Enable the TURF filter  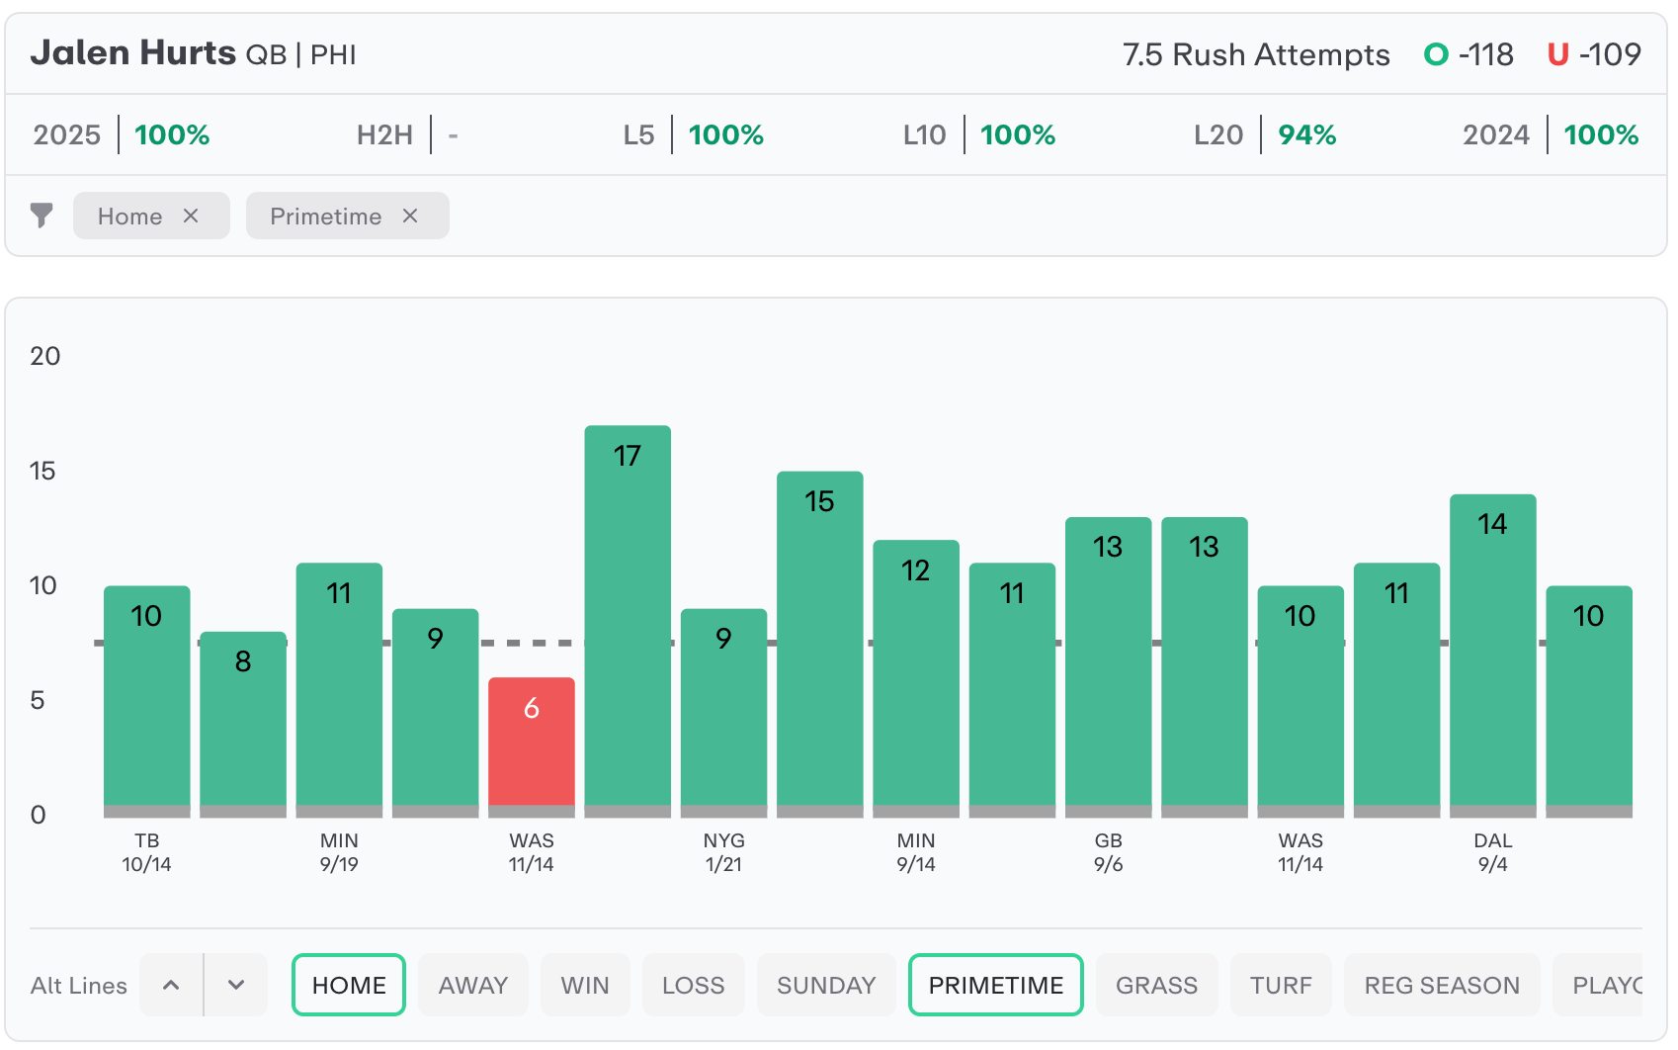pyautogui.click(x=1281, y=985)
